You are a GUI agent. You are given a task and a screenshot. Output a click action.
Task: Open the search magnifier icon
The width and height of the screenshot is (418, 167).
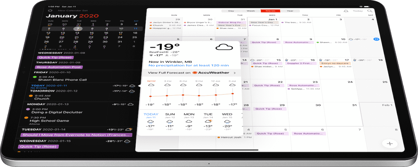[x=370, y=11]
